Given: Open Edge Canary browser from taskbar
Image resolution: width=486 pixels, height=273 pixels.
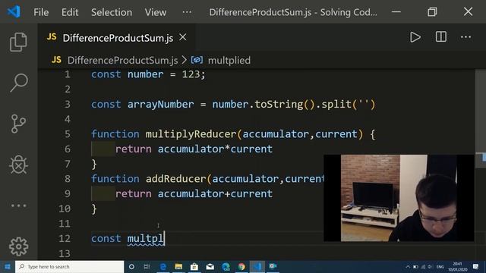Looking at the screenshot, I should tap(226, 266).
